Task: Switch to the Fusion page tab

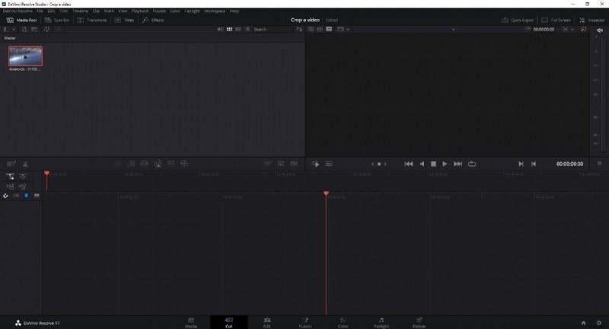Action: point(305,322)
